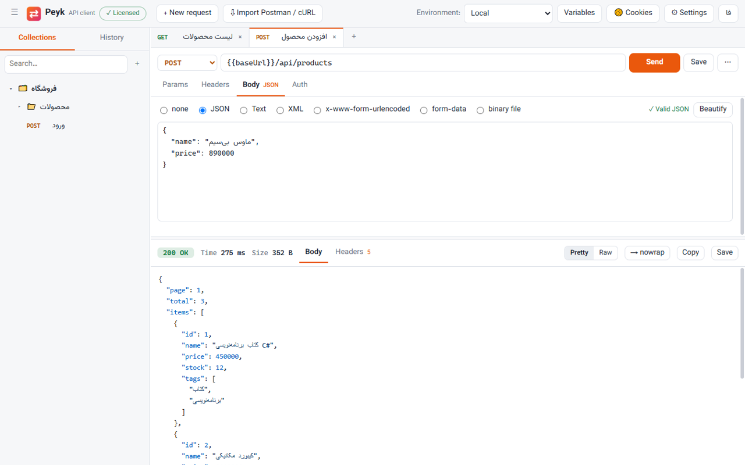Image resolution: width=745 pixels, height=465 pixels.
Task: Select the JSON body type
Action: (203, 110)
